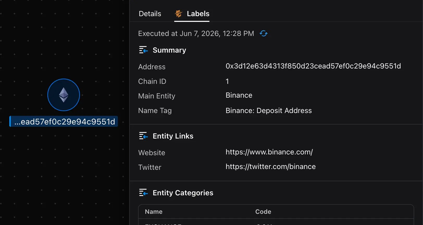Select the full 0x3d12e63d address value

pos(313,66)
